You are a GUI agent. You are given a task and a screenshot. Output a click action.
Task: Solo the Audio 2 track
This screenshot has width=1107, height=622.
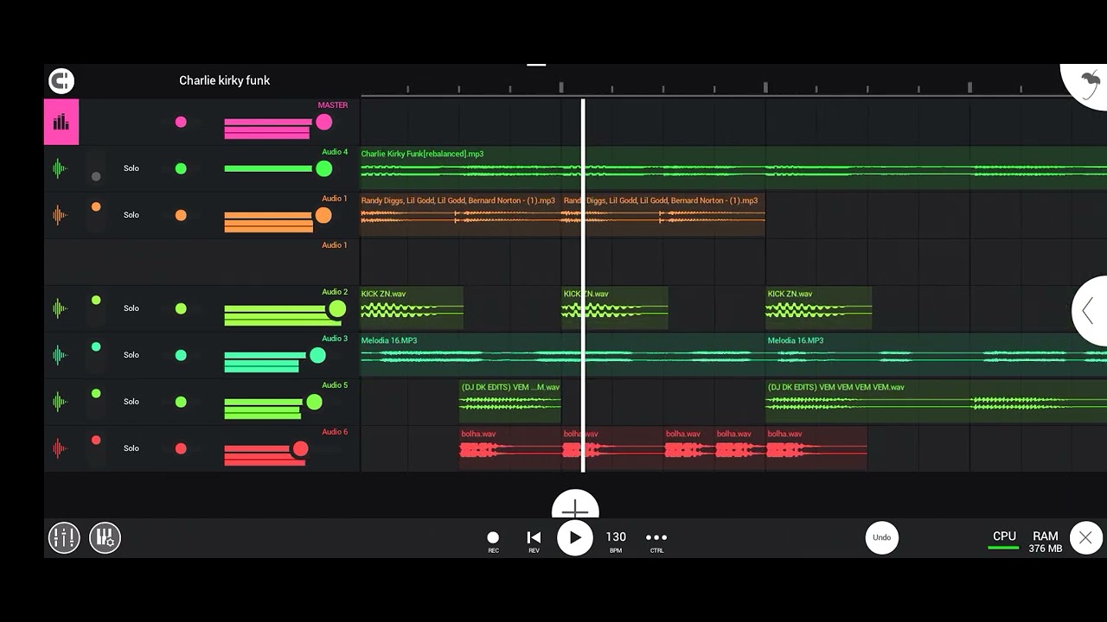(131, 308)
